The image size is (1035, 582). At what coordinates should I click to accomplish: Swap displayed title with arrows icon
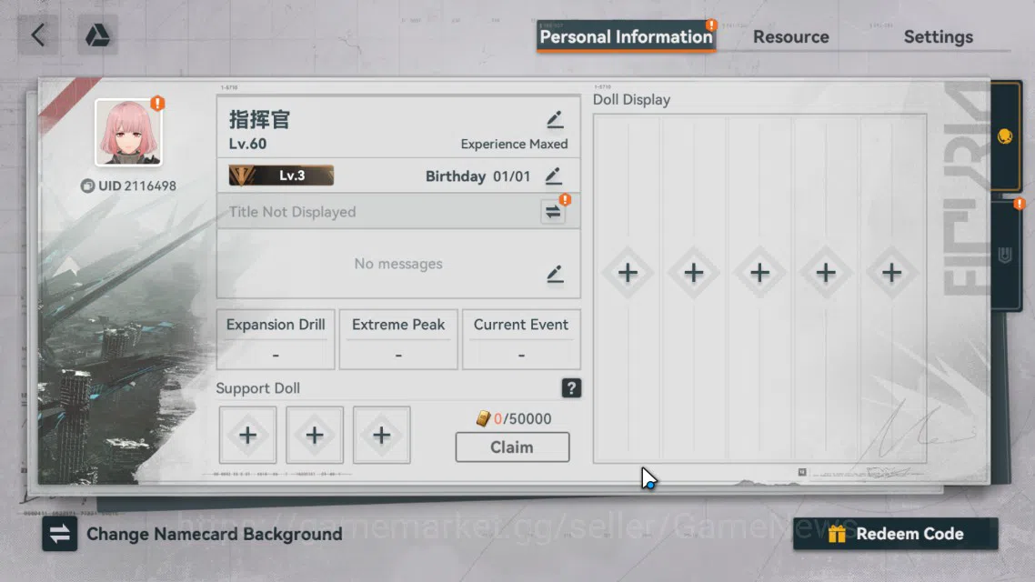pos(553,212)
